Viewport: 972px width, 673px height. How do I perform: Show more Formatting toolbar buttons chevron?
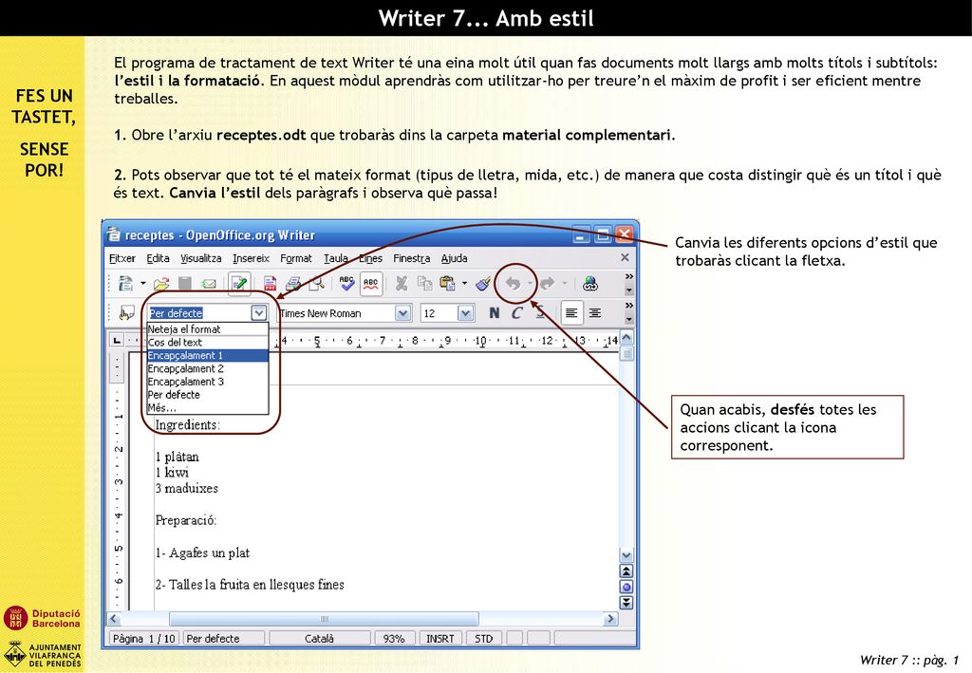628,307
